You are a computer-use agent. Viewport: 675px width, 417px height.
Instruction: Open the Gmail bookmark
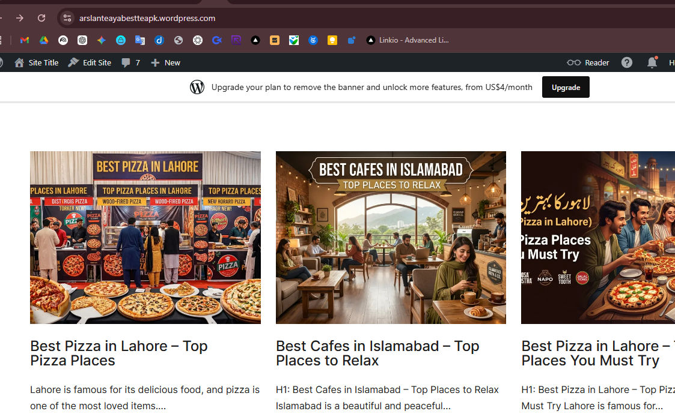(25, 40)
